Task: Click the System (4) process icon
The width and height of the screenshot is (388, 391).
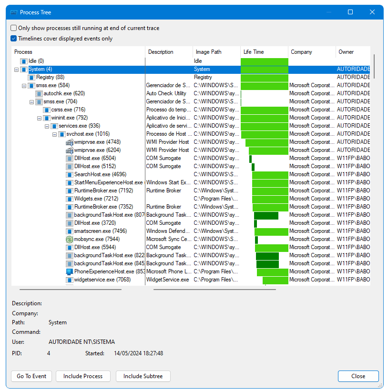Action: coord(24,70)
